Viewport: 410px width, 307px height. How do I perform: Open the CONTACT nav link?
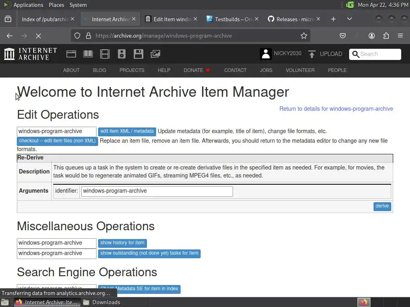(235, 70)
